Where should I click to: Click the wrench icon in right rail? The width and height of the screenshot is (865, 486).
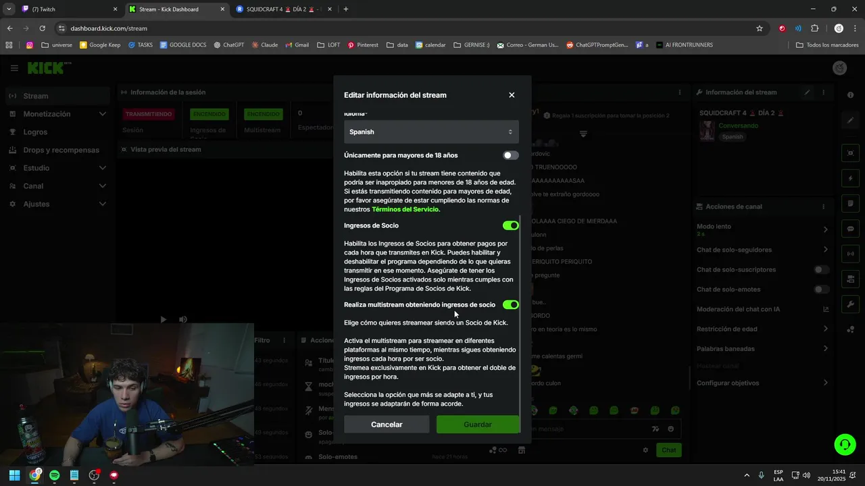coord(851,304)
